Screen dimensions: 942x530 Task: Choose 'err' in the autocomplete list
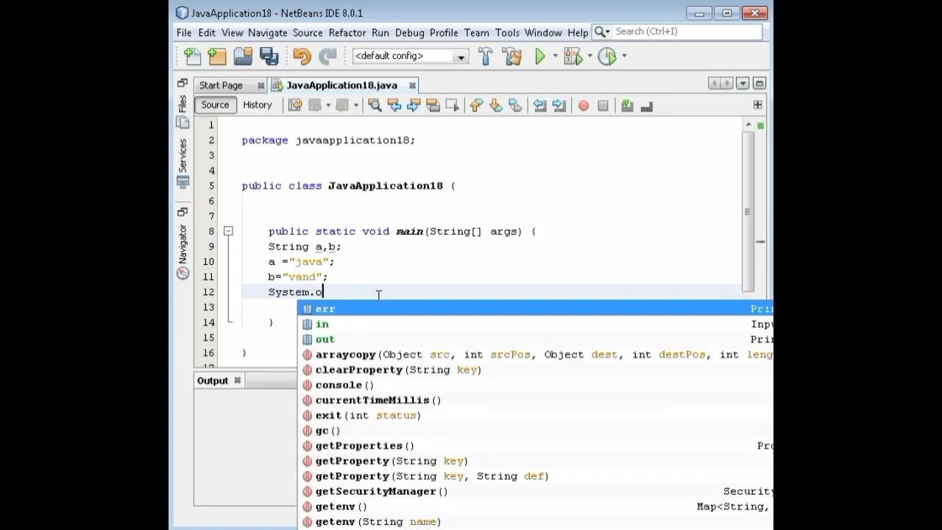tap(536, 309)
